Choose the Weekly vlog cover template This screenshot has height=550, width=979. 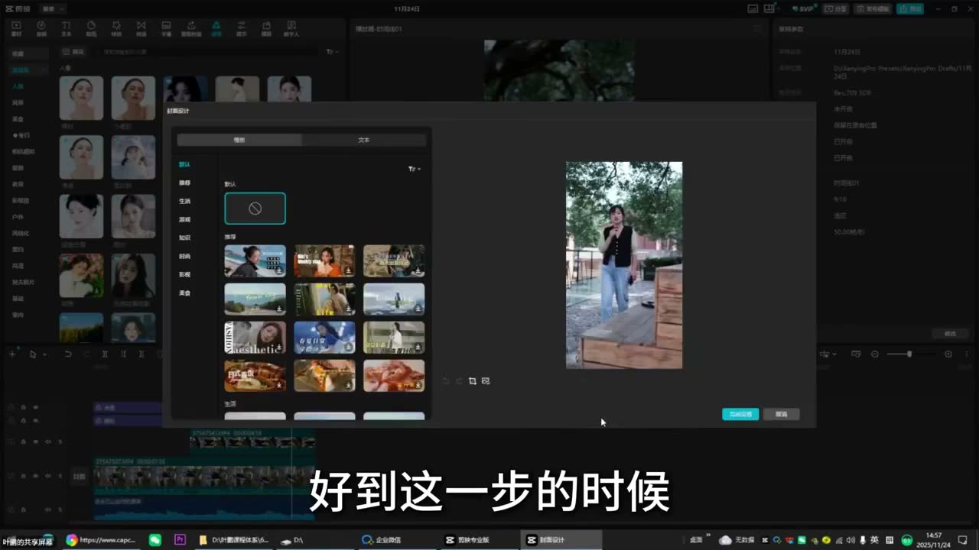(x=324, y=260)
